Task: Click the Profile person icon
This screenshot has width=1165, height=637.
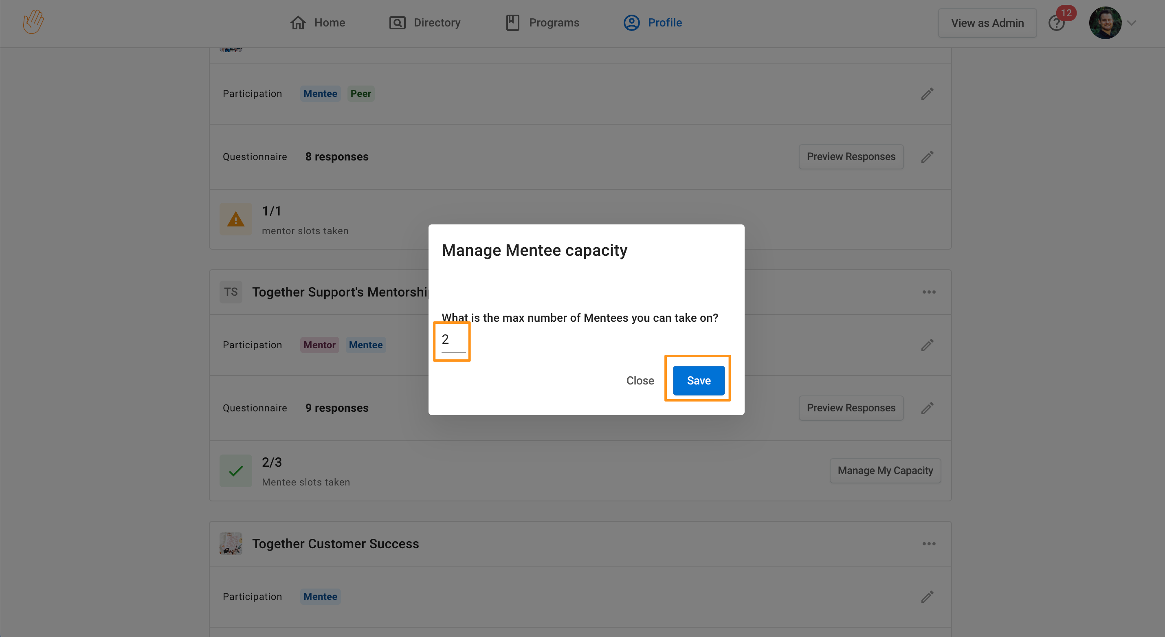Action: 632,23
